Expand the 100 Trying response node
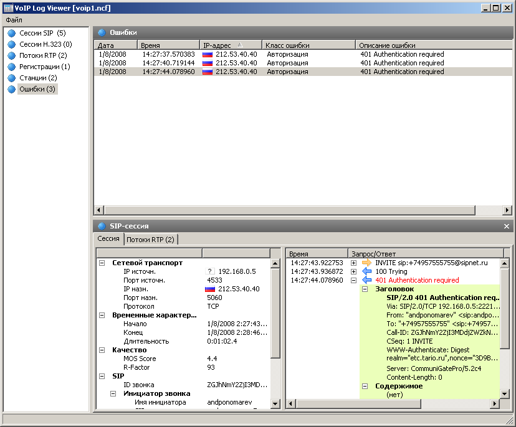This screenshot has height=427, width=516. pyautogui.click(x=354, y=271)
